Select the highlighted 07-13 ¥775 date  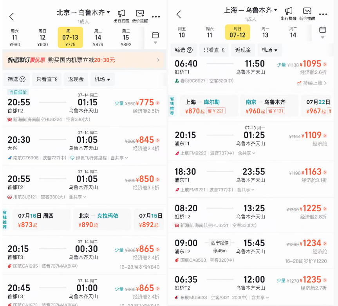(70, 37)
